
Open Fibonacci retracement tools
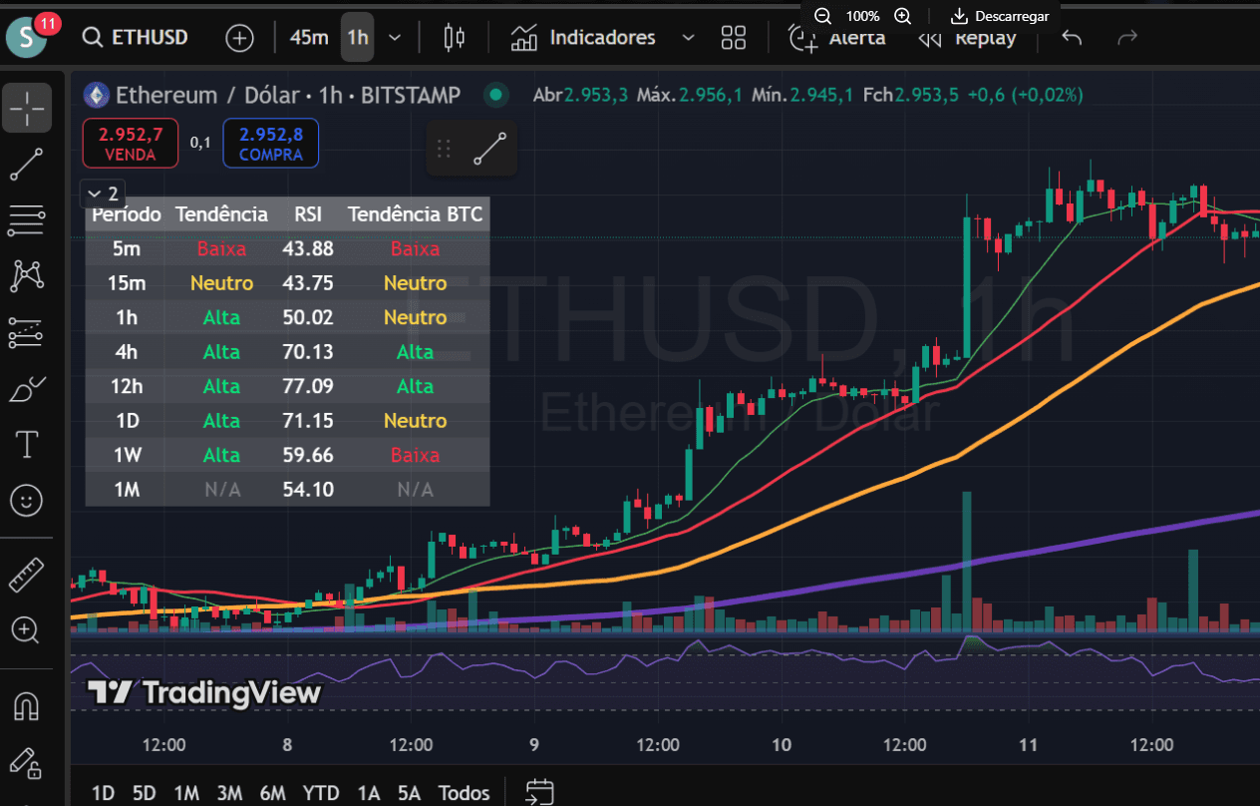pos(27,220)
